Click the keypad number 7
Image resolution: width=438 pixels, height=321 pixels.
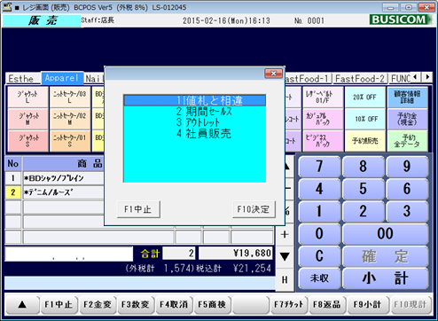pyautogui.click(x=319, y=167)
